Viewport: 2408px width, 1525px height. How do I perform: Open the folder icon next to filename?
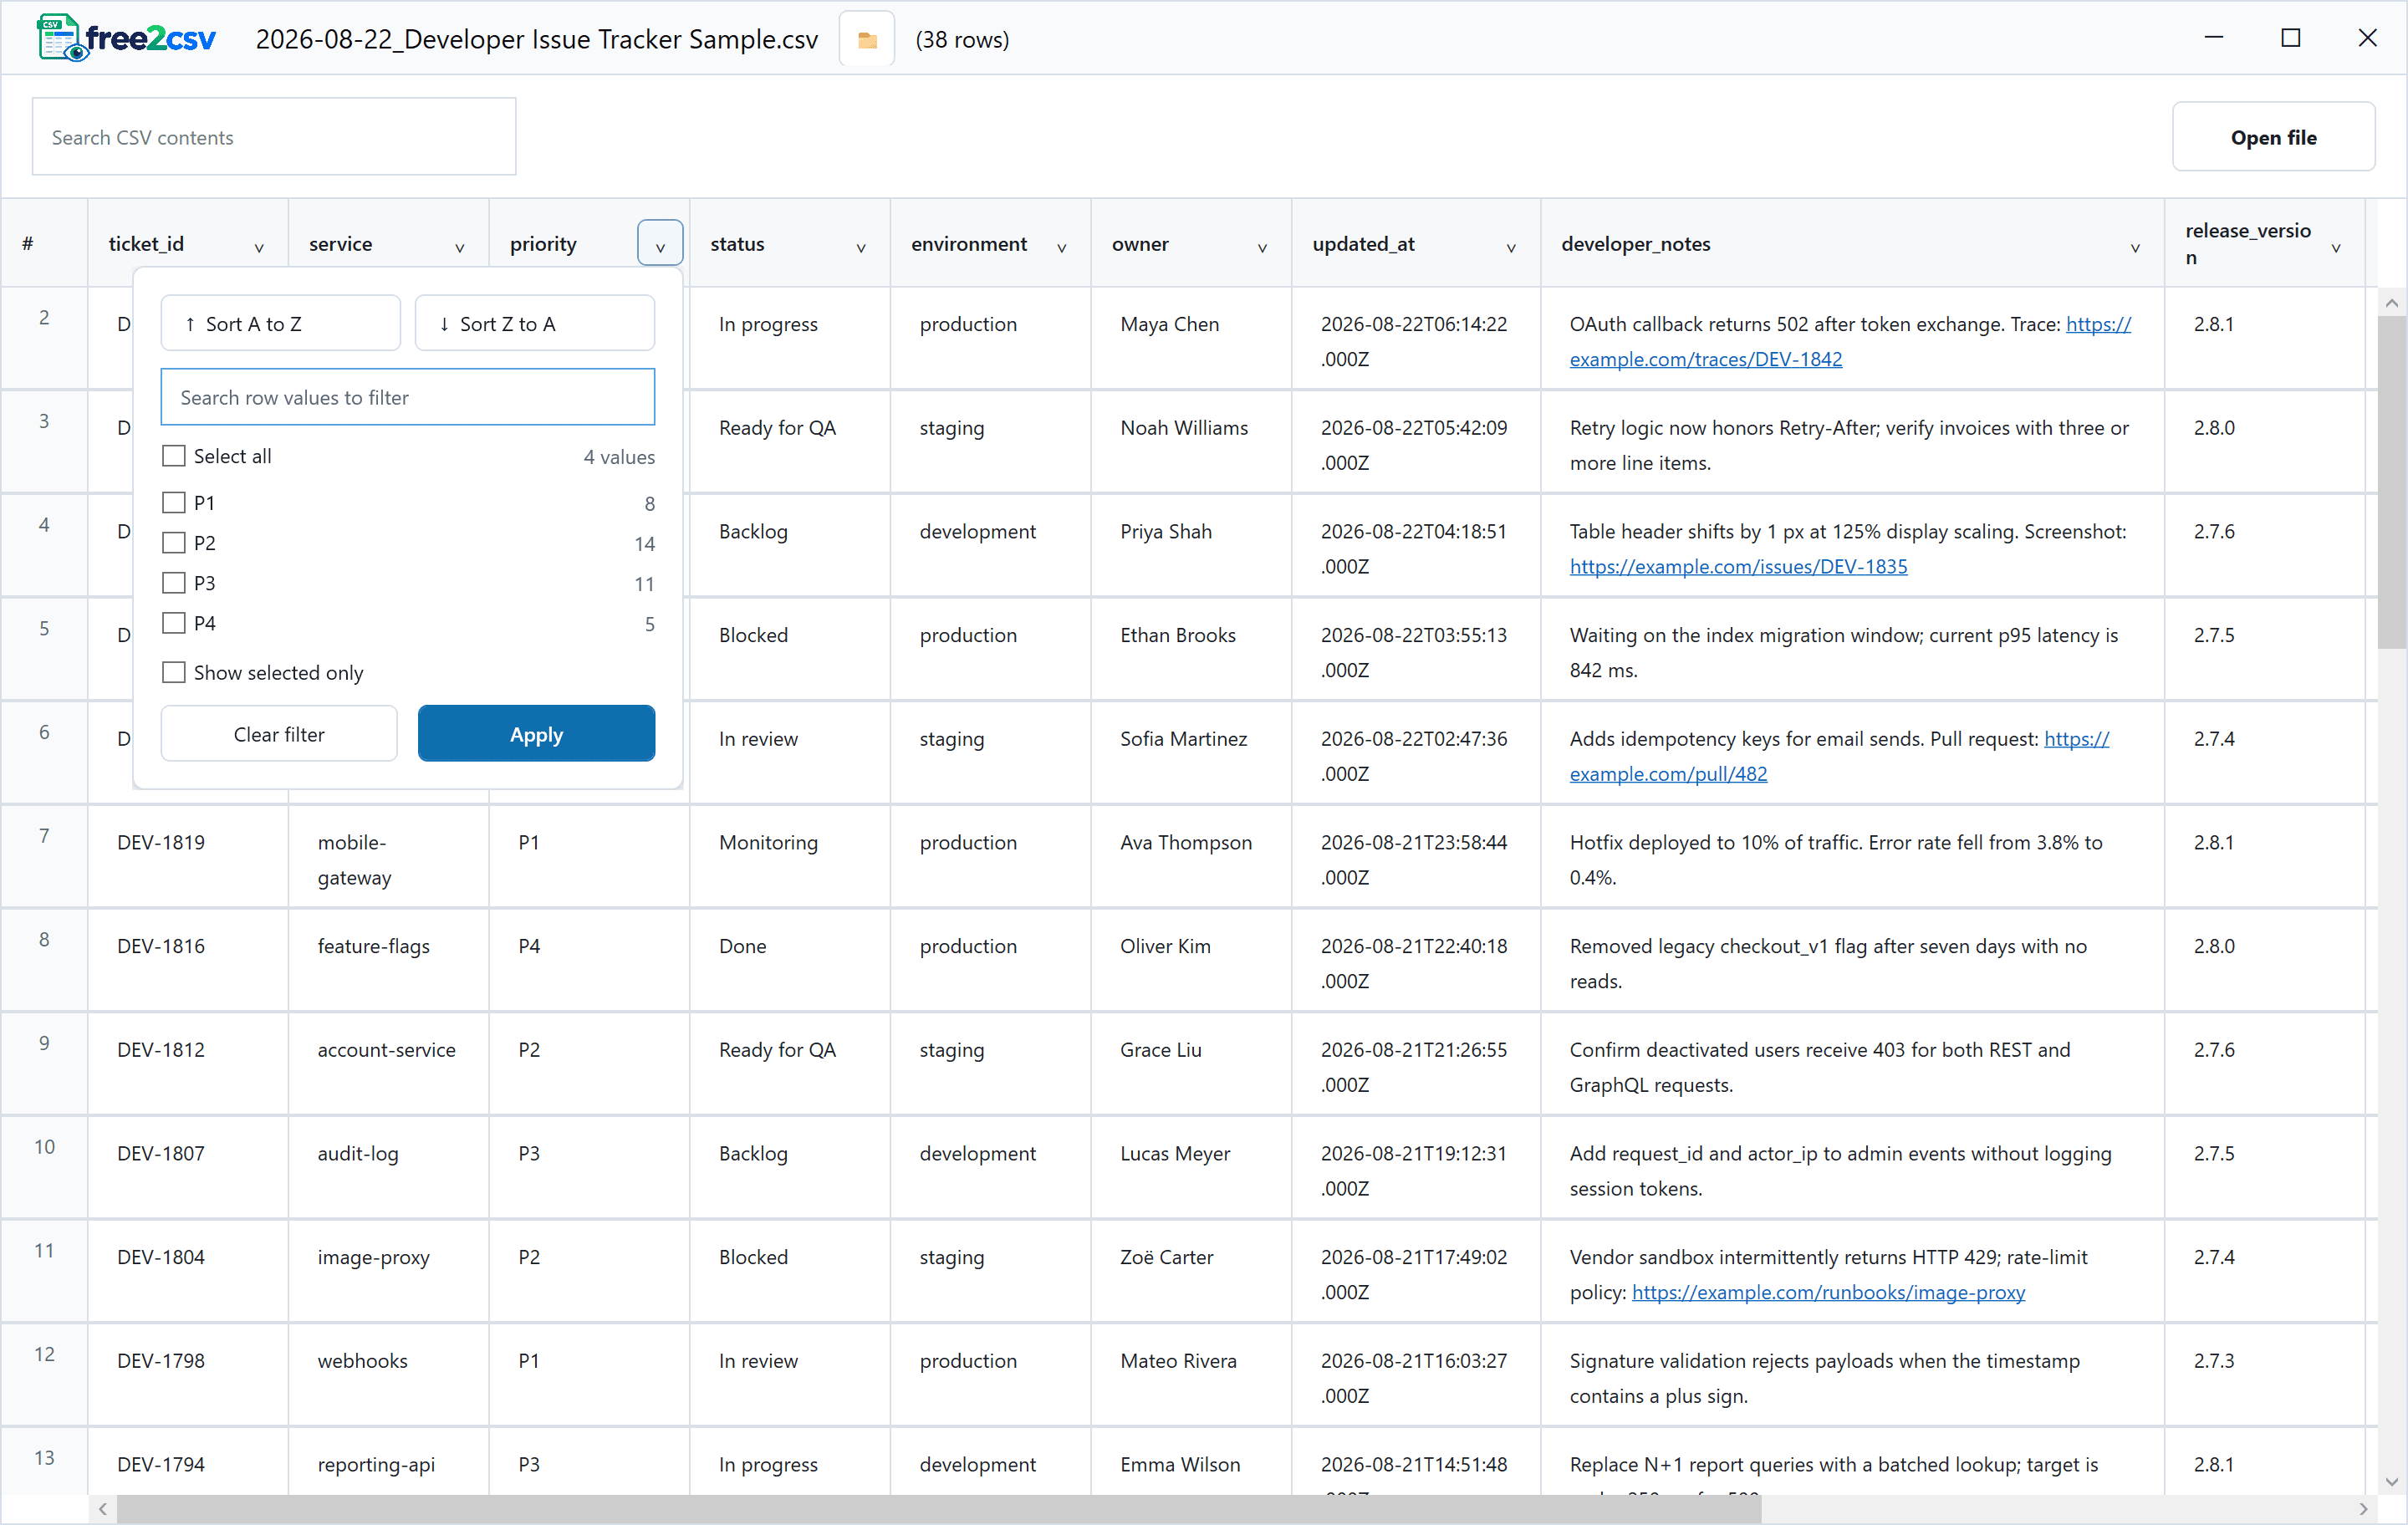tap(867, 40)
